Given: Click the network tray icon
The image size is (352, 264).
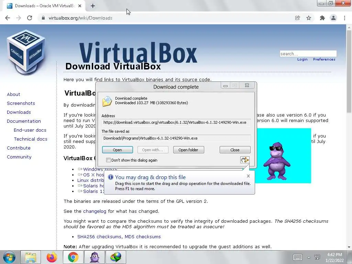Looking at the screenshot, I should pos(317,257).
